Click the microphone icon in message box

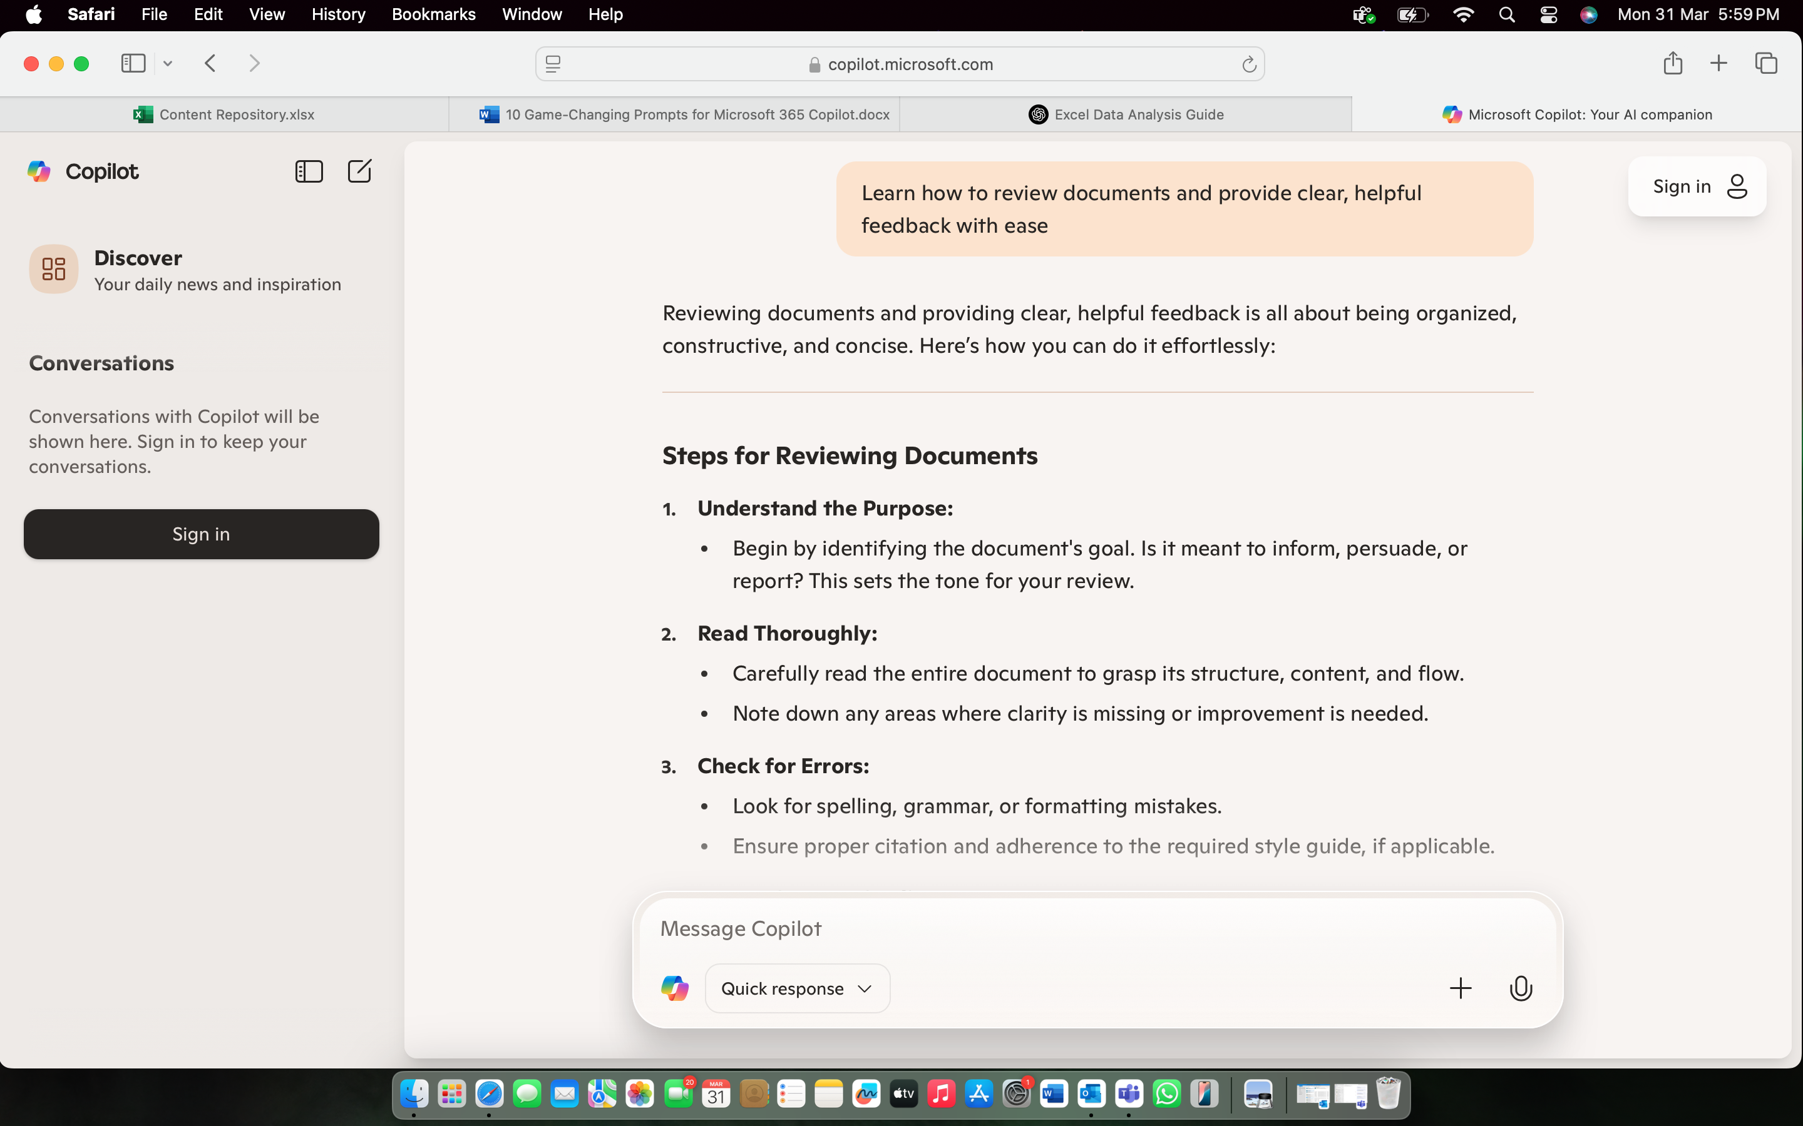pos(1521,988)
